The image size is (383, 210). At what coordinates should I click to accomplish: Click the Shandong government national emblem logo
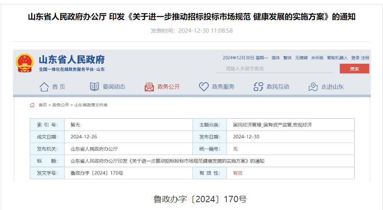25,63
